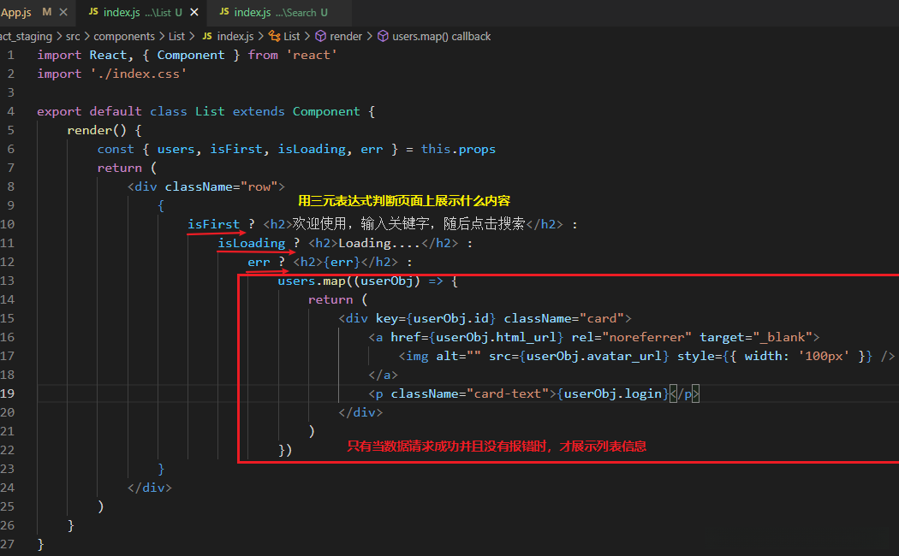Image resolution: width=899 pixels, height=556 pixels.
Task: Click className "row" string on line 8
Action: [259, 186]
